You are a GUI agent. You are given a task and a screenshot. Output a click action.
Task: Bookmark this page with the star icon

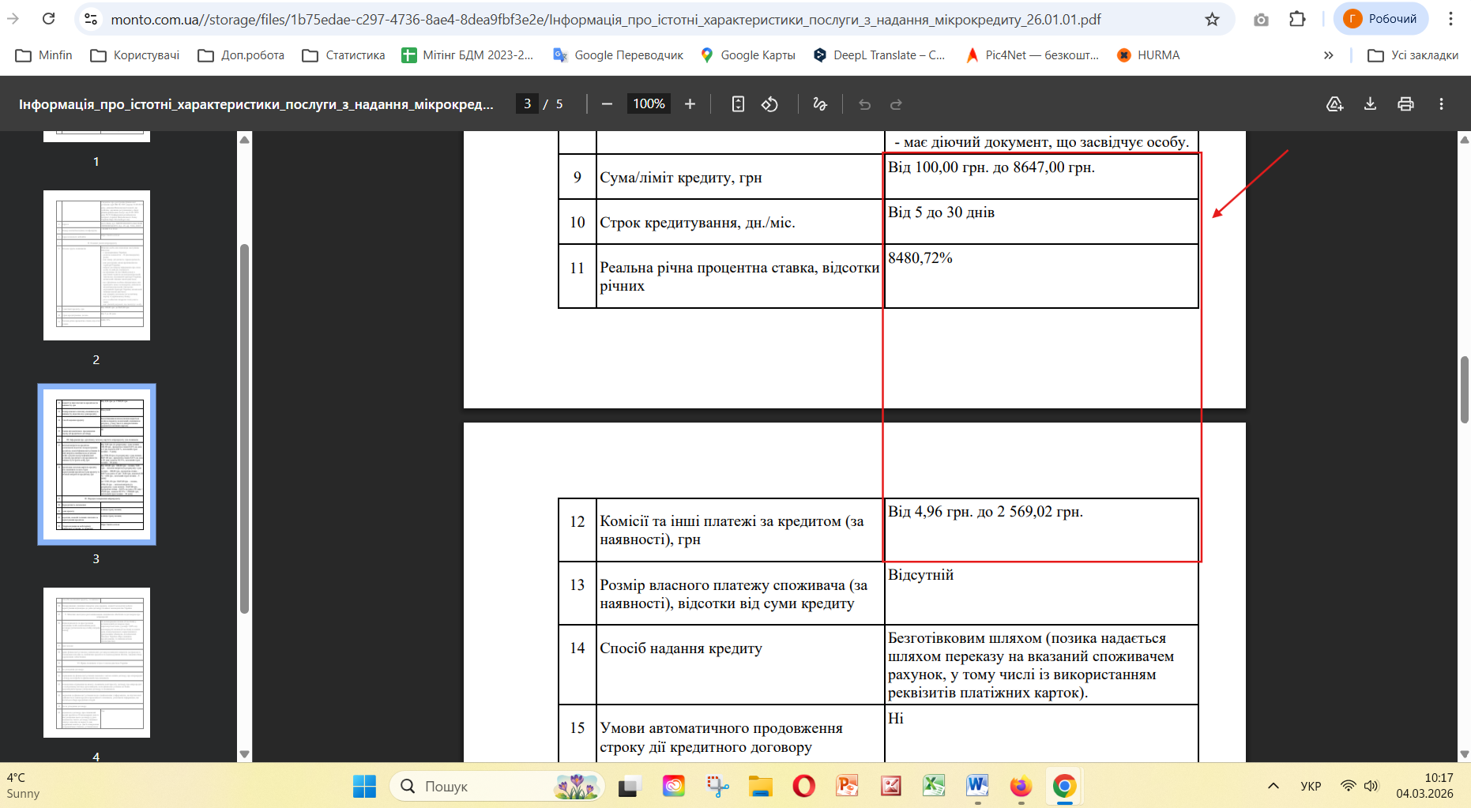pyautogui.click(x=1212, y=19)
